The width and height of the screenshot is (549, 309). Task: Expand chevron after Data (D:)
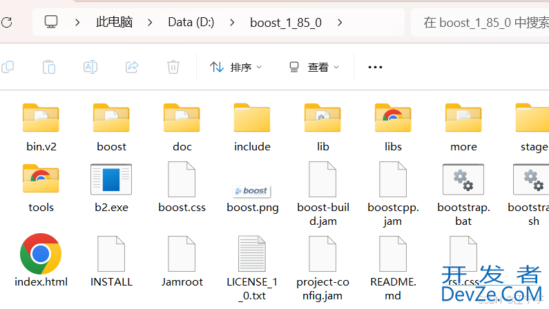click(x=232, y=22)
